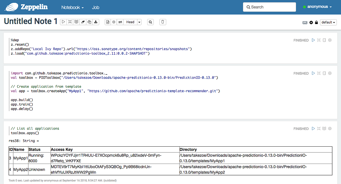This screenshot has height=184, width=341.
Task: Collapse the toolbox.apps paragraph
Action: point(319,129)
